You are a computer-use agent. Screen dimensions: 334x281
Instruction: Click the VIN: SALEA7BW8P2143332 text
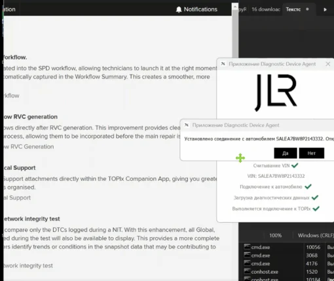[276, 176]
